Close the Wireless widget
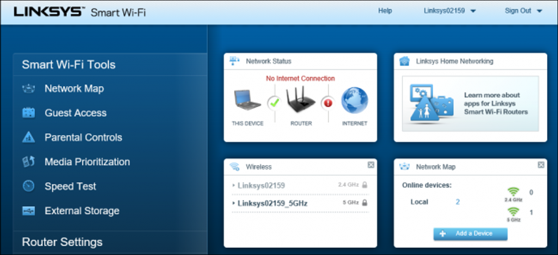This screenshot has width=558, height=255. click(371, 164)
